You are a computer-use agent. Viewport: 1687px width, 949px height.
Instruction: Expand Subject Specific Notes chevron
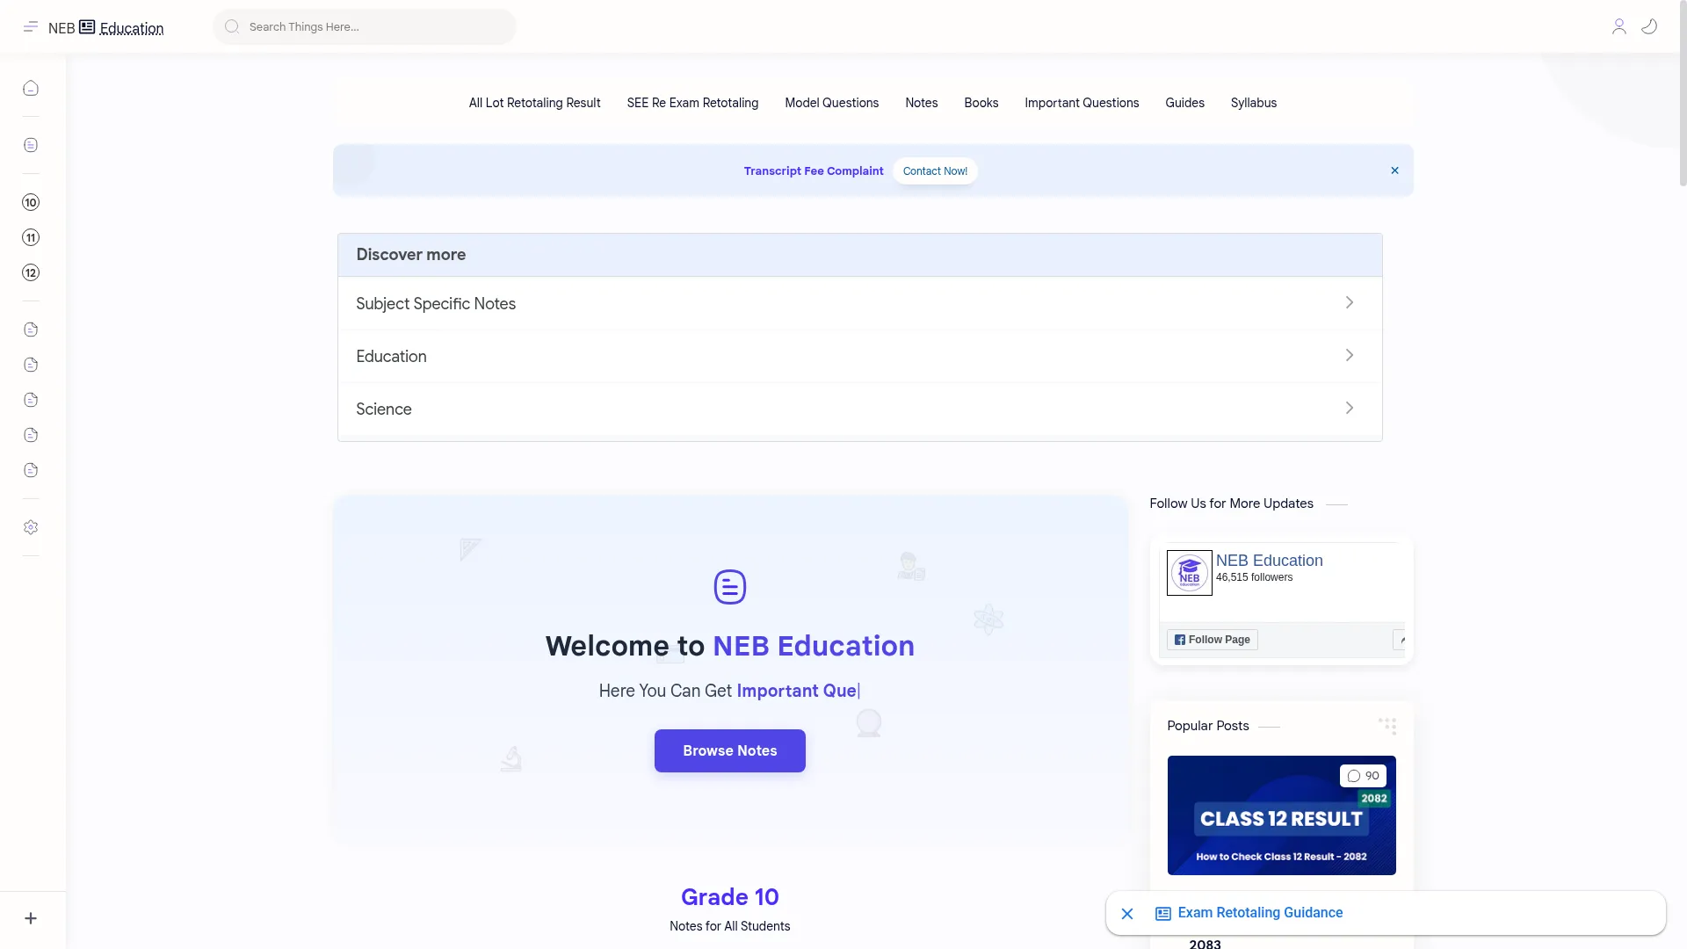1350,303
